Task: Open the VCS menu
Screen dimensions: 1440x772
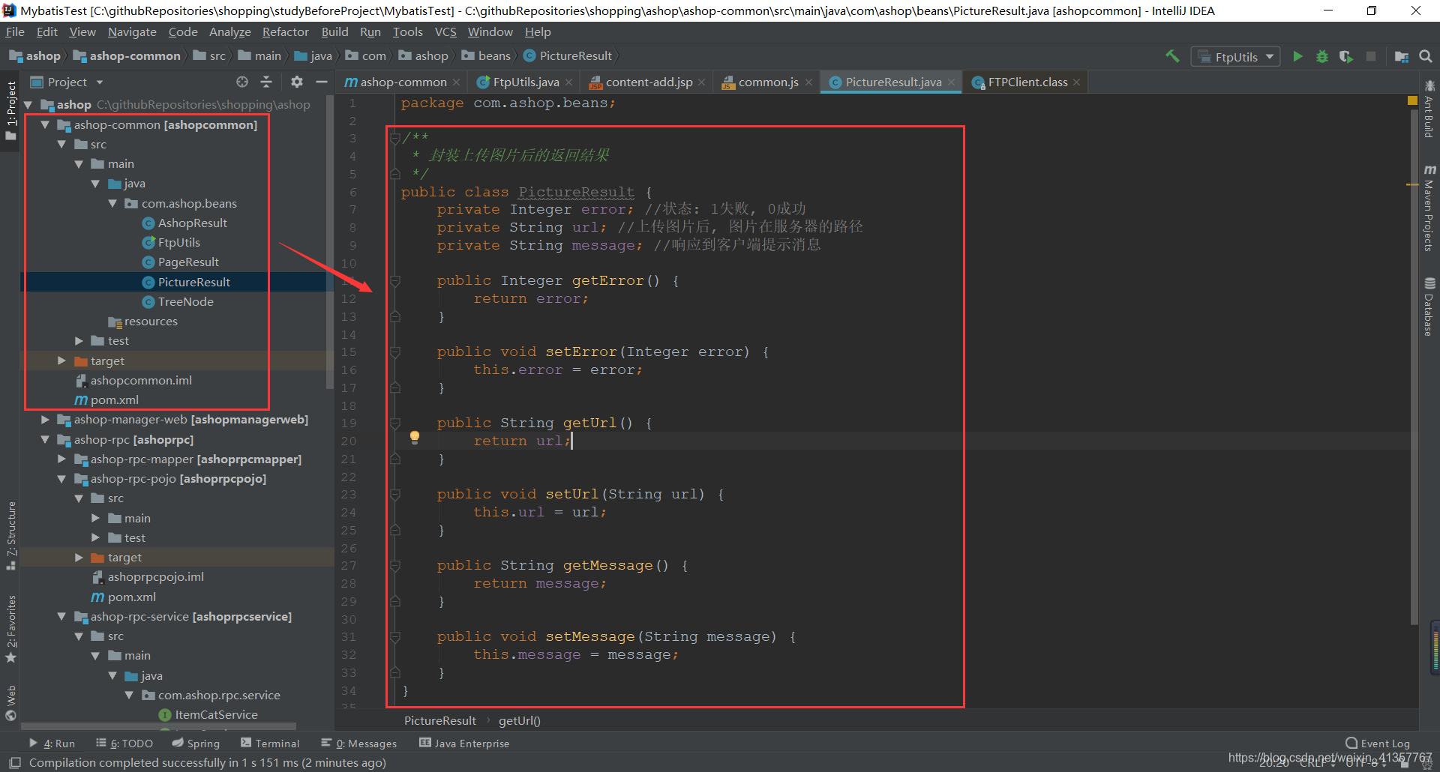Action: click(445, 32)
